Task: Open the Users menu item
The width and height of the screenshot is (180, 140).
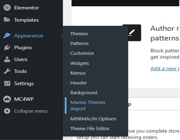Action: point(21,59)
